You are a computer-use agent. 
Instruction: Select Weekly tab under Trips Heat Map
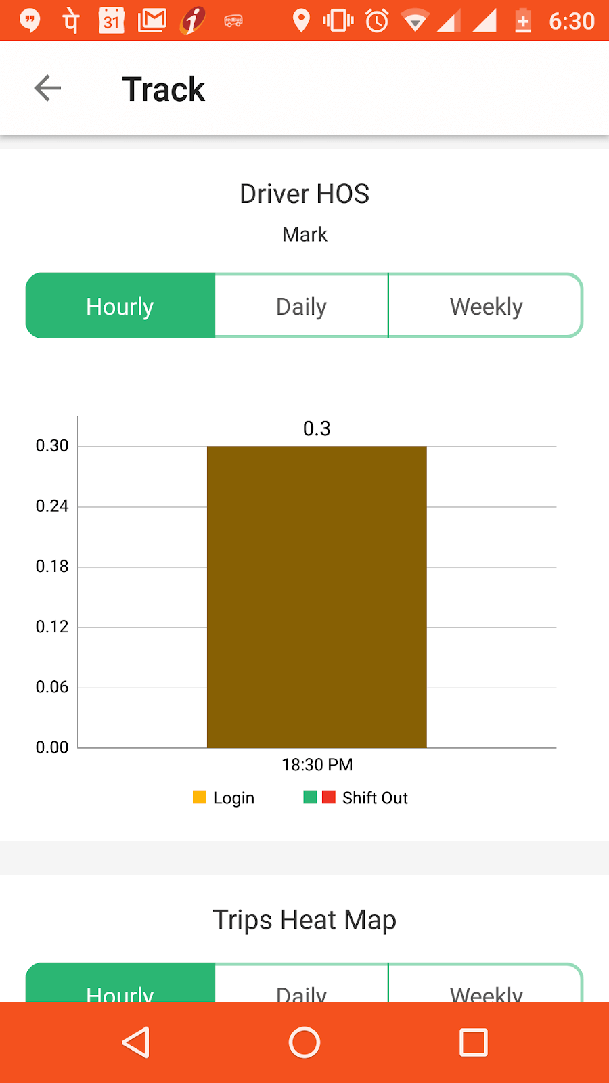tap(486, 983)
